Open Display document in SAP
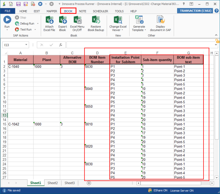 click(160, 20)
